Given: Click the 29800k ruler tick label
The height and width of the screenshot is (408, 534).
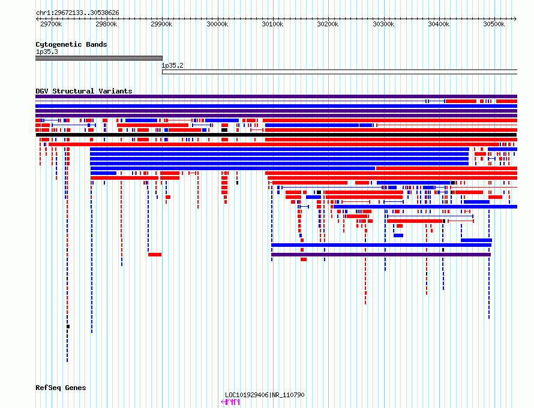Looking at the screenshot, I should [x=106, y=24].
